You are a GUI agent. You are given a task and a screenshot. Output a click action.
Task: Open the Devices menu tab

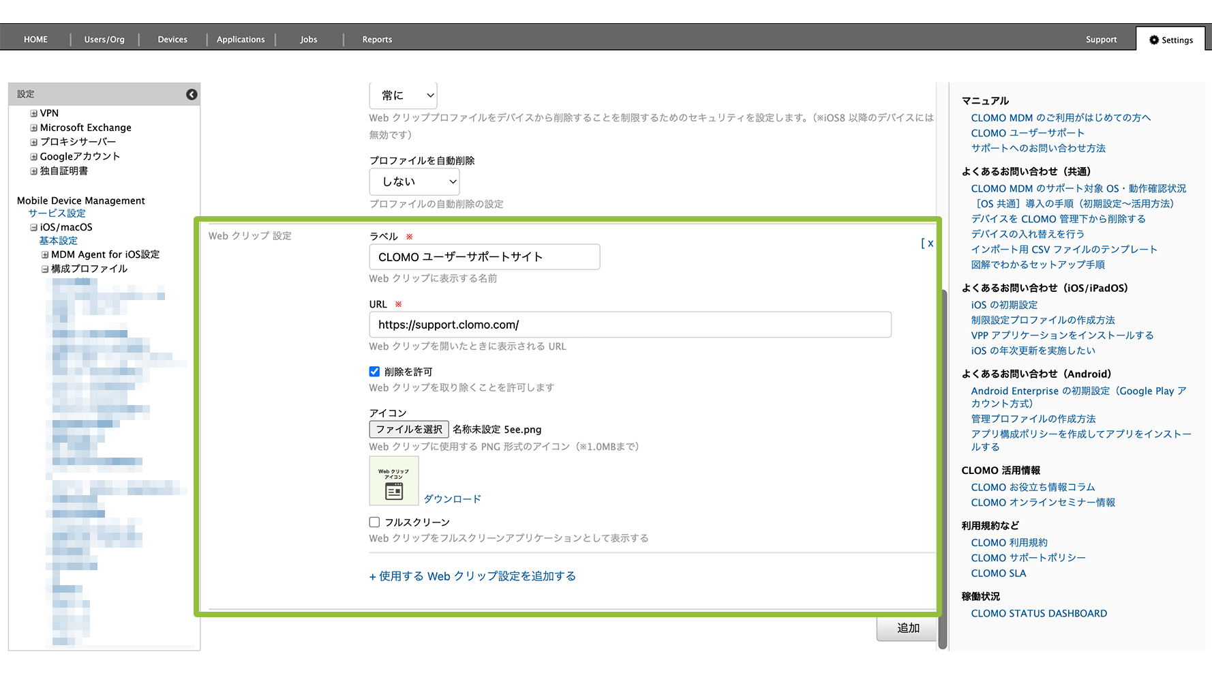[172, 40]
